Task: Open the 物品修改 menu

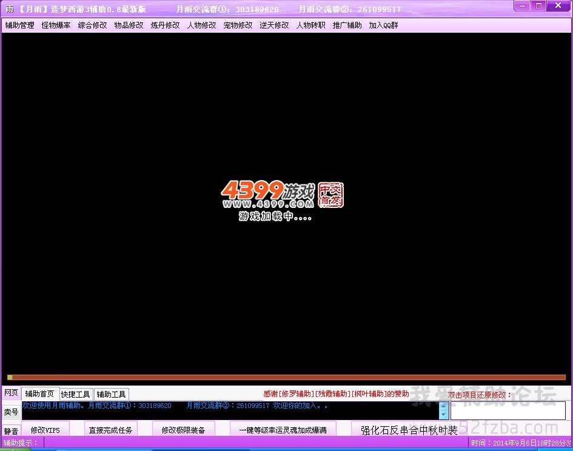Action: [x=129, y=25]
